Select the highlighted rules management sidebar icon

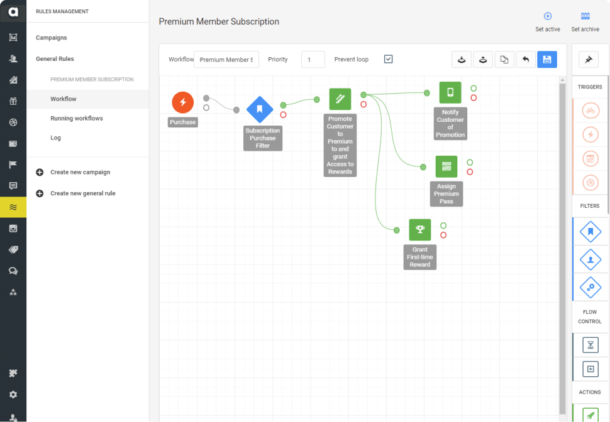[x=13, y=207]
